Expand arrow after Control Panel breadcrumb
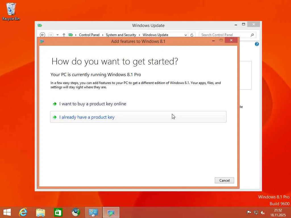The height and width of the screenshot is (218, 291). (103, 35)
